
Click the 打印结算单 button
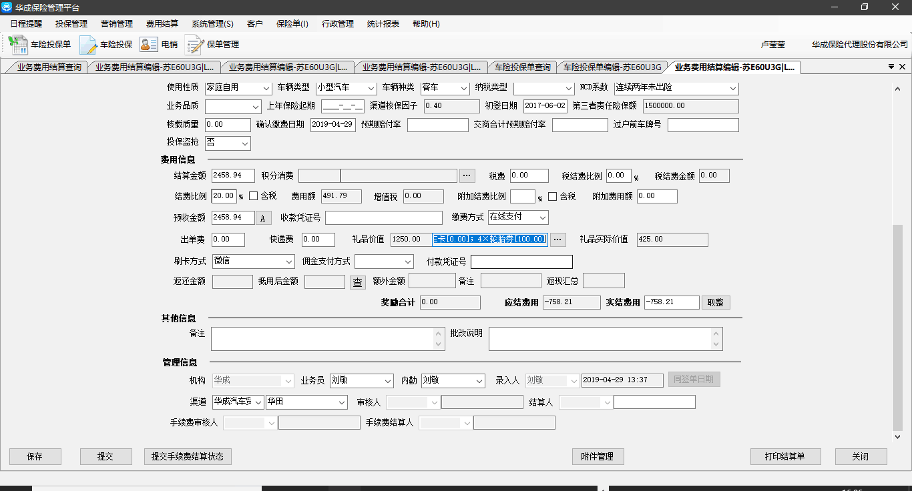click(784, 457)
